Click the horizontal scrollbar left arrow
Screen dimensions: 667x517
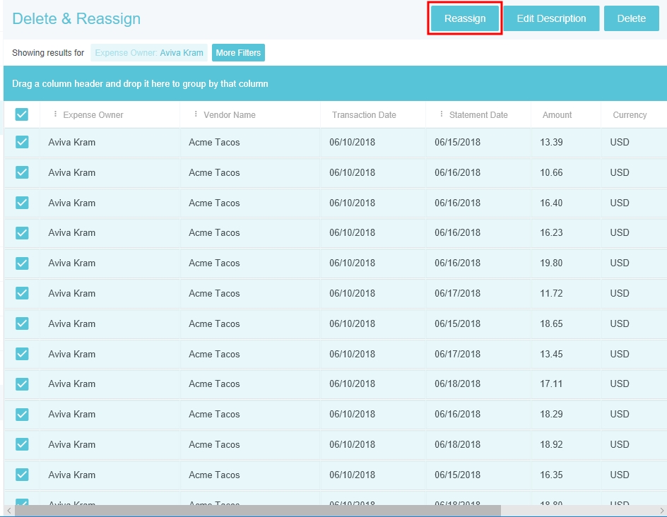pos(8,511)
